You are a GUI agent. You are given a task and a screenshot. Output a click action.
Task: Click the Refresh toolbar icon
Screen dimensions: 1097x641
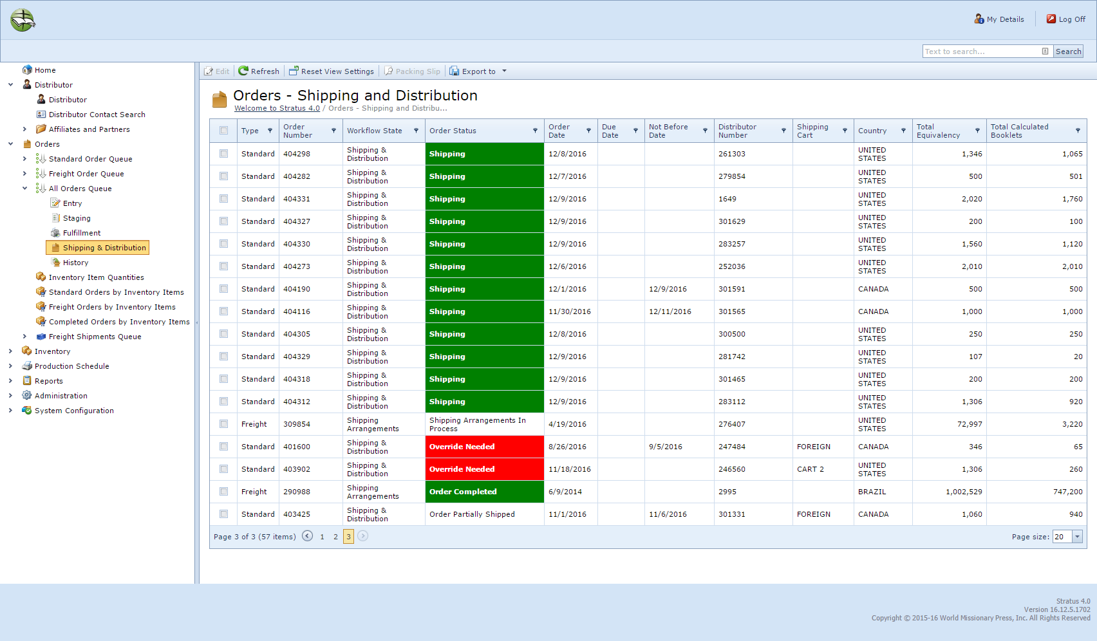point(243,71)
